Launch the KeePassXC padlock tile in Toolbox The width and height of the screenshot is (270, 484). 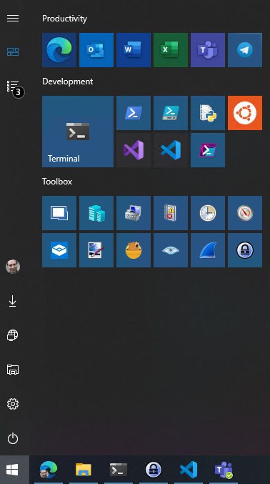(245, 250)
